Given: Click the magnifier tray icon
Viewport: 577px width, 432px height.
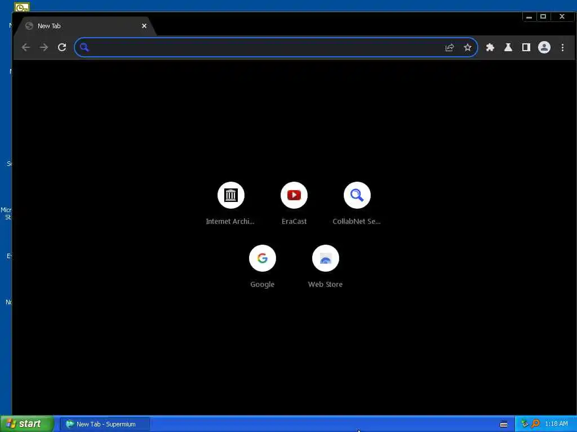Looking at the screenshot, I should click(x=535, y=424).
